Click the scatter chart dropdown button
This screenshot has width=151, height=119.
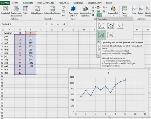coord(99,15)
